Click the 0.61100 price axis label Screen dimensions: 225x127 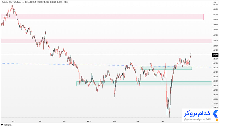coord(215,95)
